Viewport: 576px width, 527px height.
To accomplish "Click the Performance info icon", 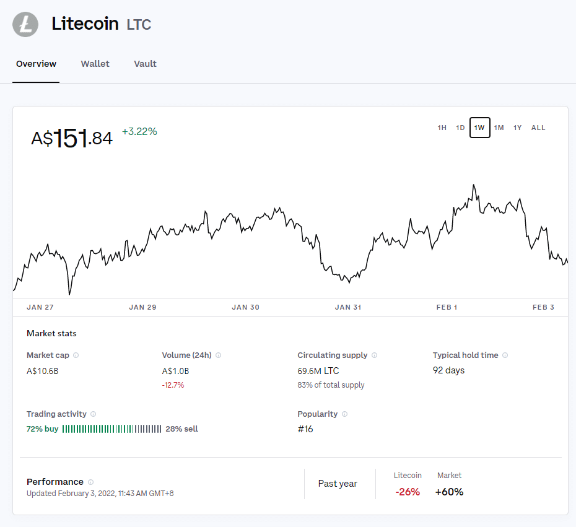I will tap(90, 482).
